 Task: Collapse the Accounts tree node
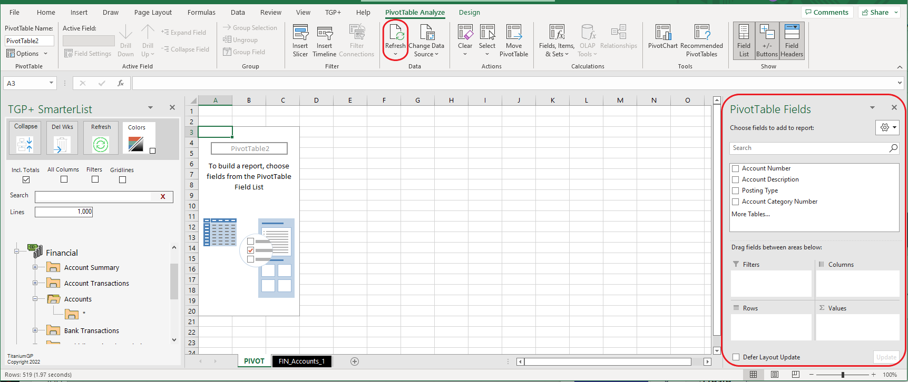[35, 299]
